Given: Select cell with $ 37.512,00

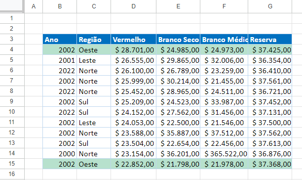Looking at the screenshot, I should [224, 133].
